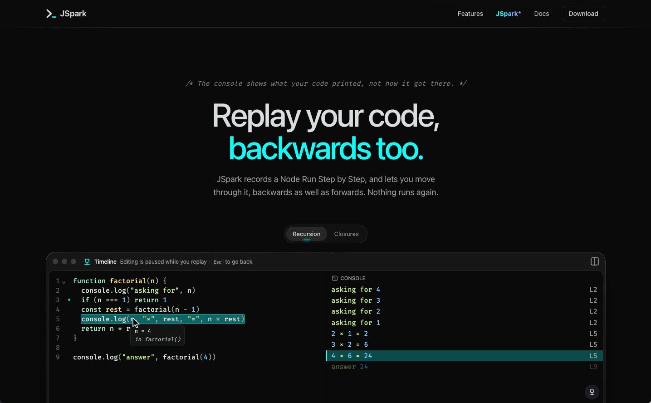This screenshot has height=403, width=651.
Task: Open the Docs link
Action: (541, 14)
